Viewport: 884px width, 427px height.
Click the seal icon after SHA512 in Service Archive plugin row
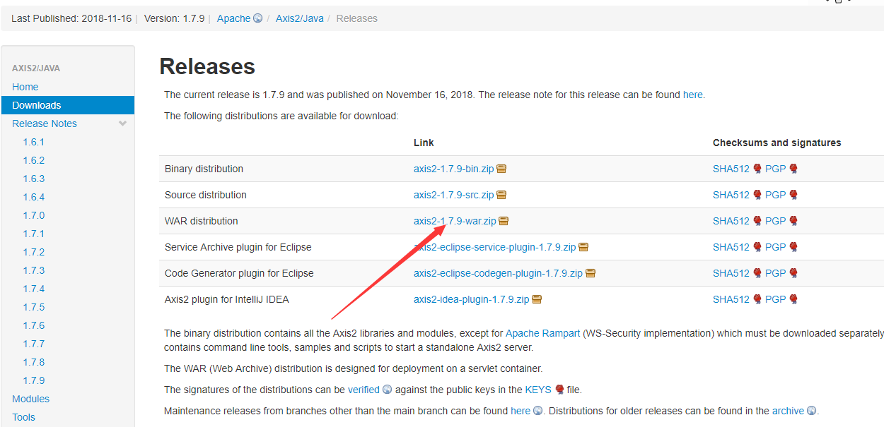click(x=757, y=247)
